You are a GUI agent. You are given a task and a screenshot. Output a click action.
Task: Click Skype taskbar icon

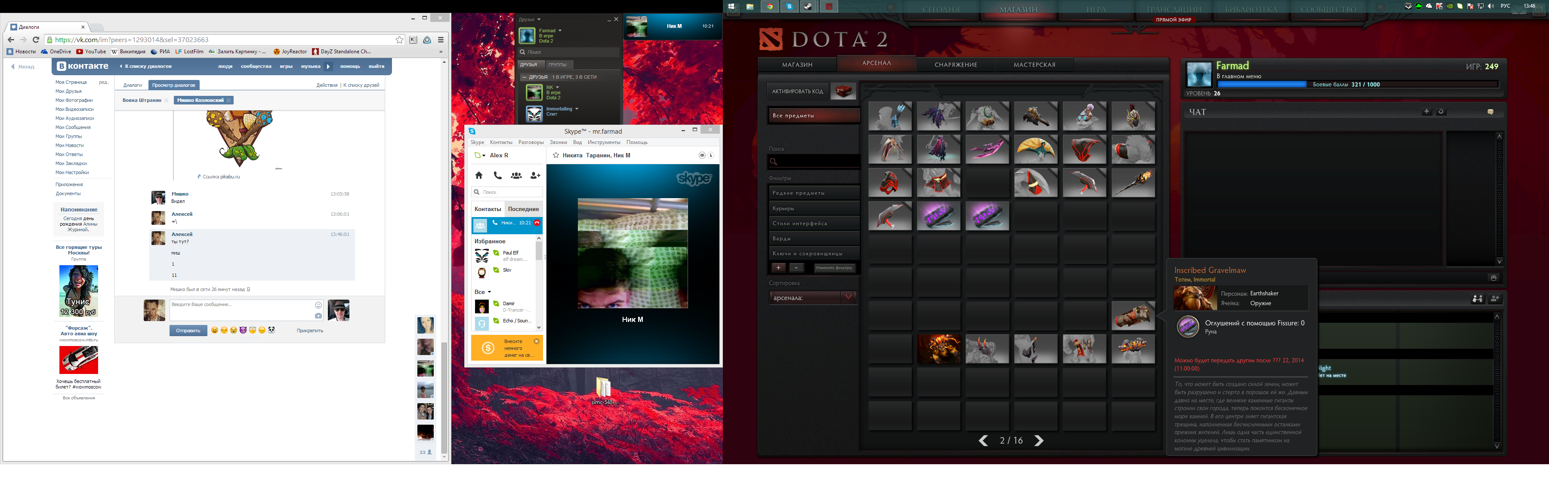[790, 6]
